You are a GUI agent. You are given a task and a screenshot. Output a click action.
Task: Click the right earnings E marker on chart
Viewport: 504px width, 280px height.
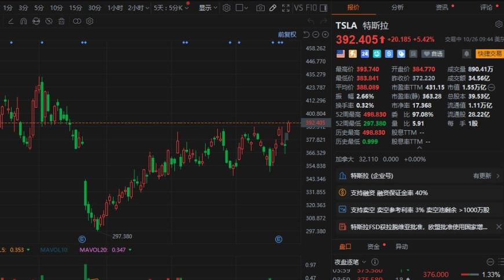pos(279,240)
